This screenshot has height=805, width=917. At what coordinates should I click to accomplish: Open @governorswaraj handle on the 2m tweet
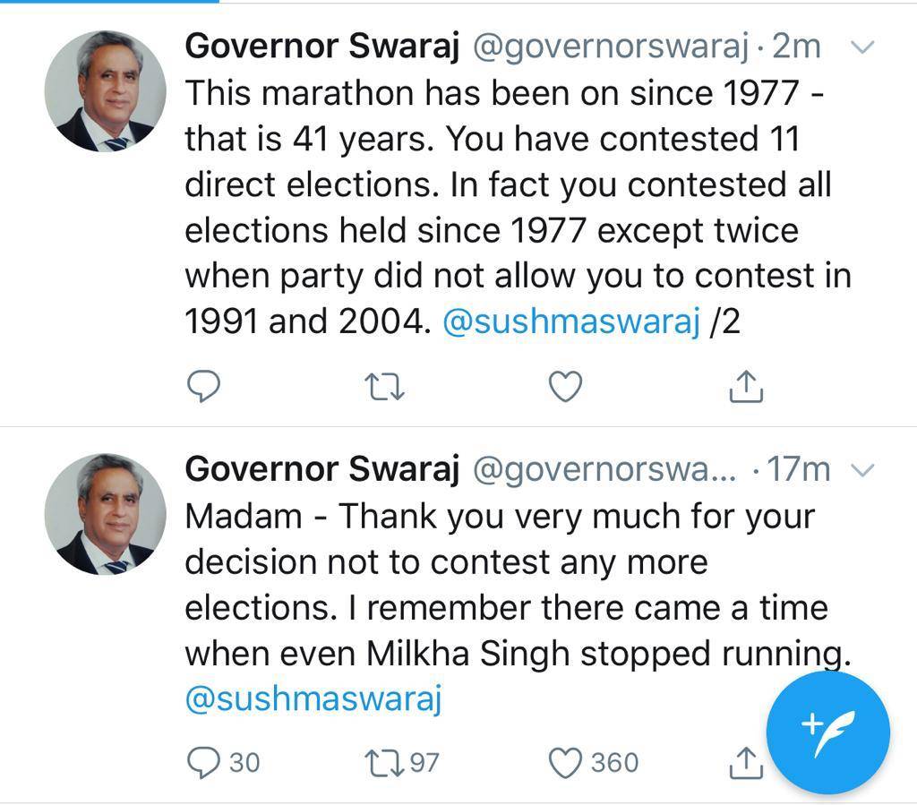(610, 47)
